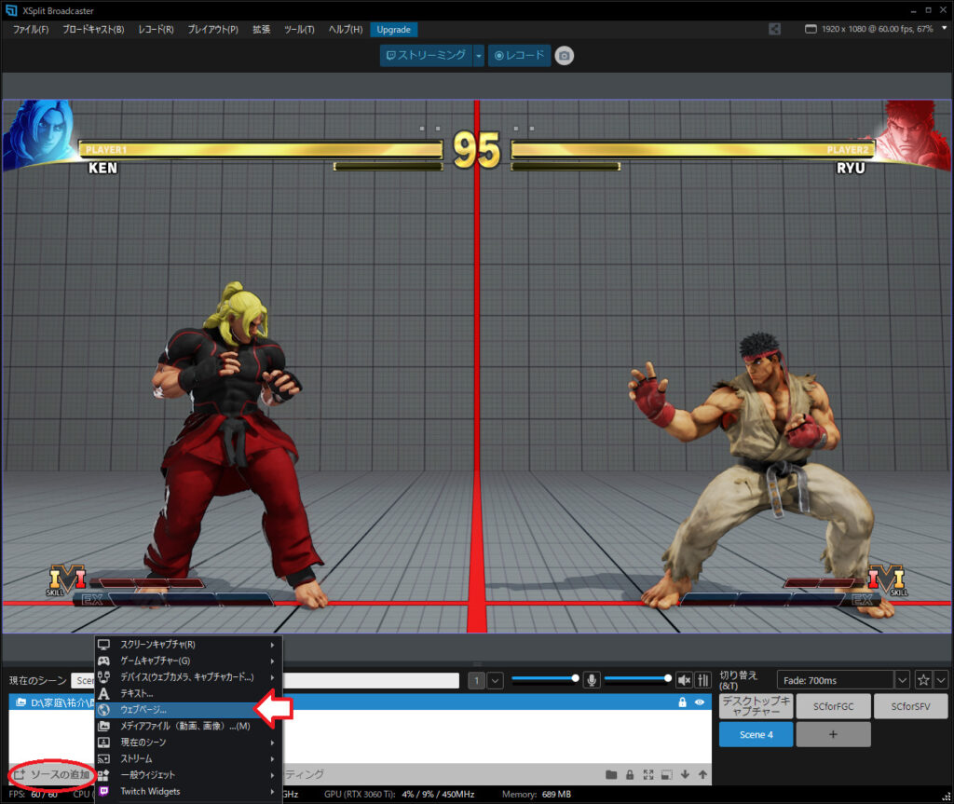This screenshot has width=954, height=804.
Task: Adjust the speaker volume slider
Action: click(x=638, y=678)
